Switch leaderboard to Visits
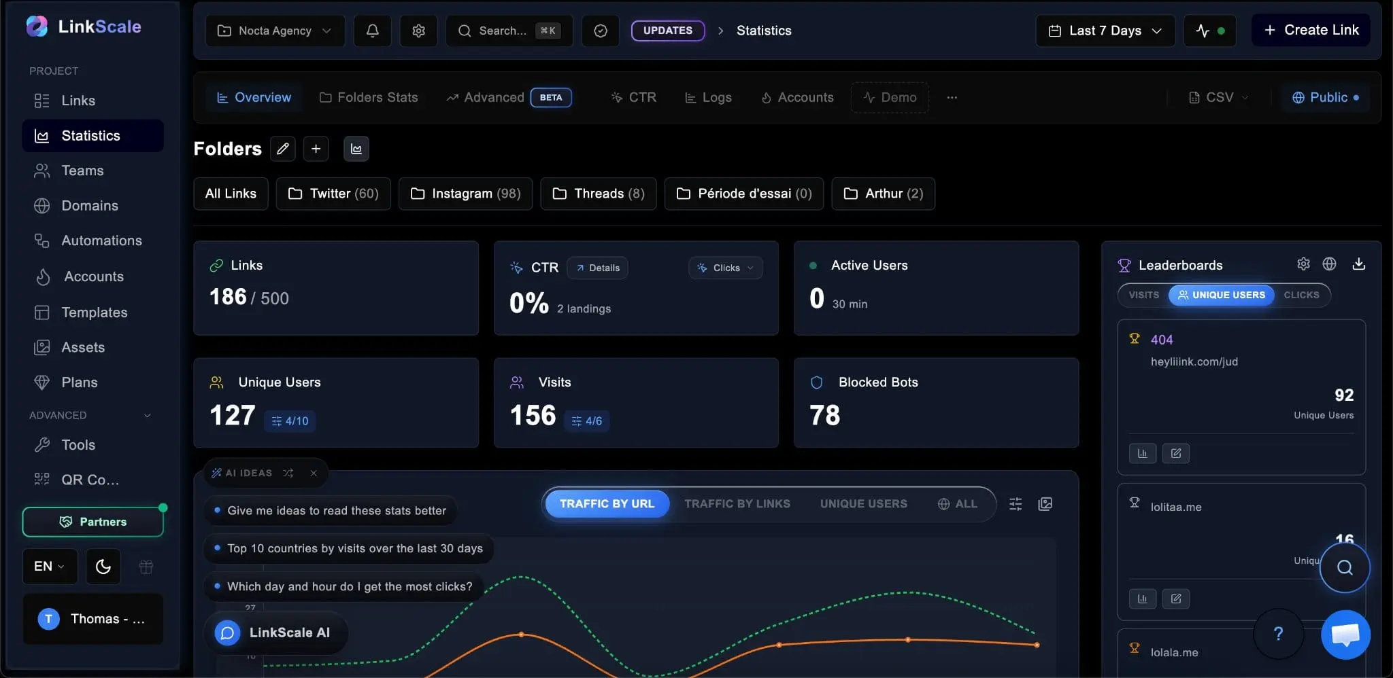The height and width of the screenshot is (678, 1393). click(1144, 295)
